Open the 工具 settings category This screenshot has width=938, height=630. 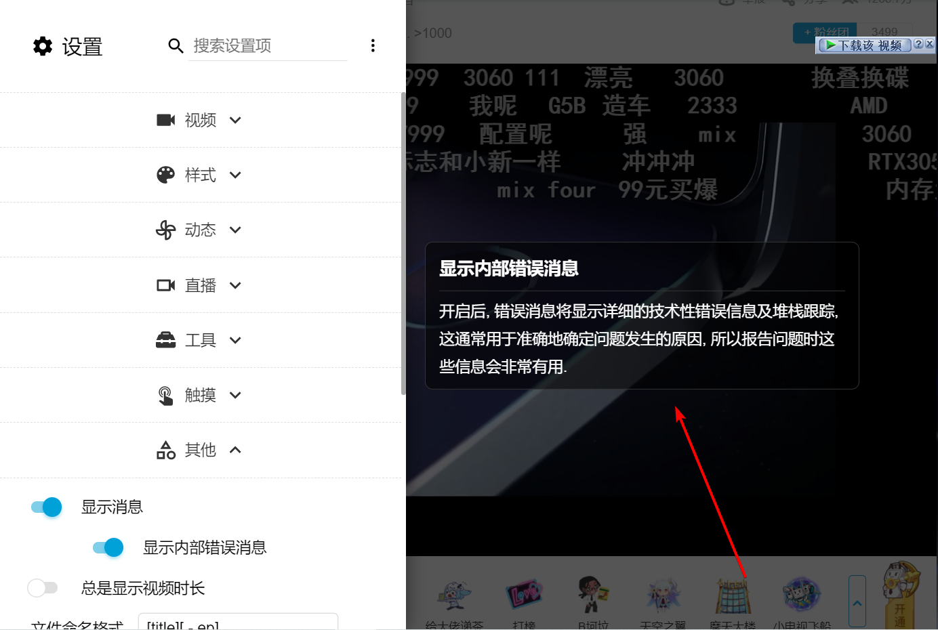201,340
